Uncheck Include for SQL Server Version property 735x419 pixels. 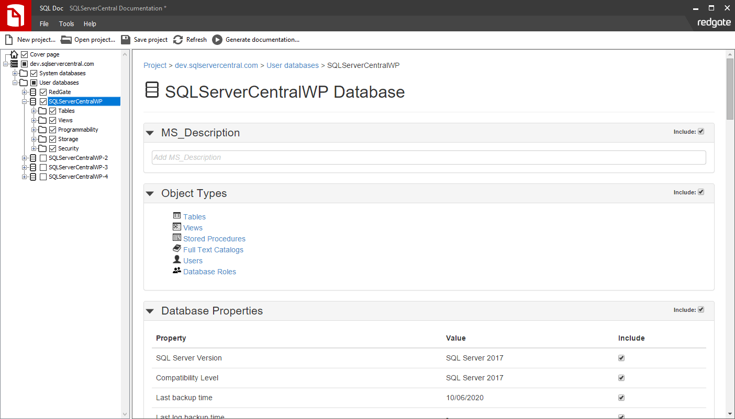[x=621, y=358]
